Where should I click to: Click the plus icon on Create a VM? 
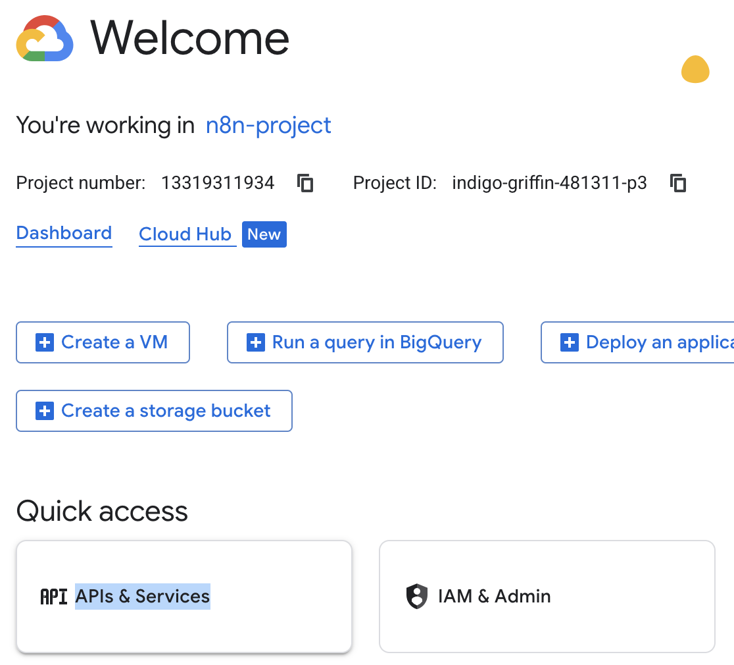(44, 342)
